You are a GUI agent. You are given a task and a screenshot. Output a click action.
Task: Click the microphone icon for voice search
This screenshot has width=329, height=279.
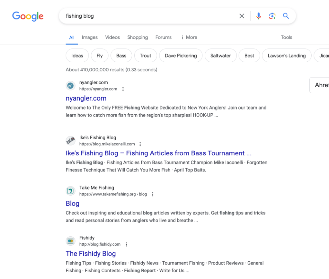259,16
